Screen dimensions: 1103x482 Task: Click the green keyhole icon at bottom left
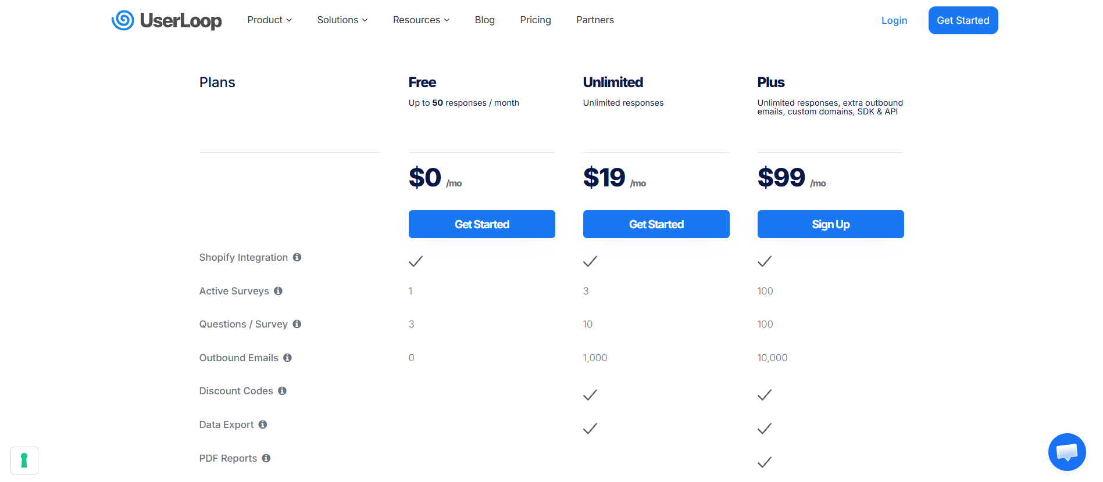pyautogui.click(x=24, y=460)
